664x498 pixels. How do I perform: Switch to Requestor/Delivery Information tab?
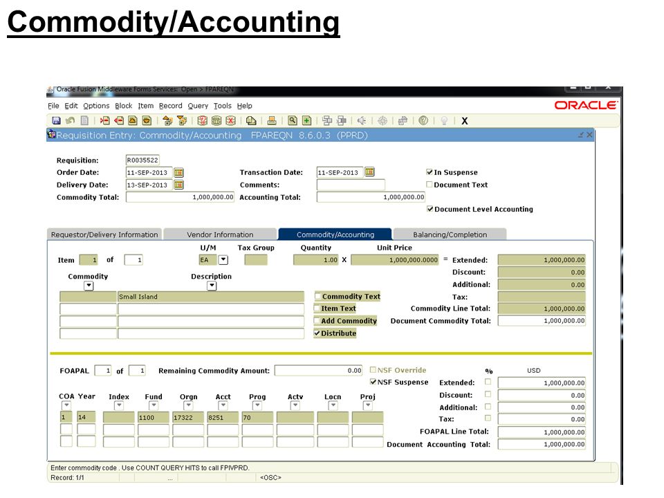tap(104, 234)
